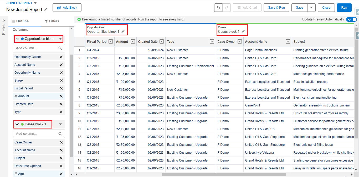Remove the Stage column

tap(61, 80)
